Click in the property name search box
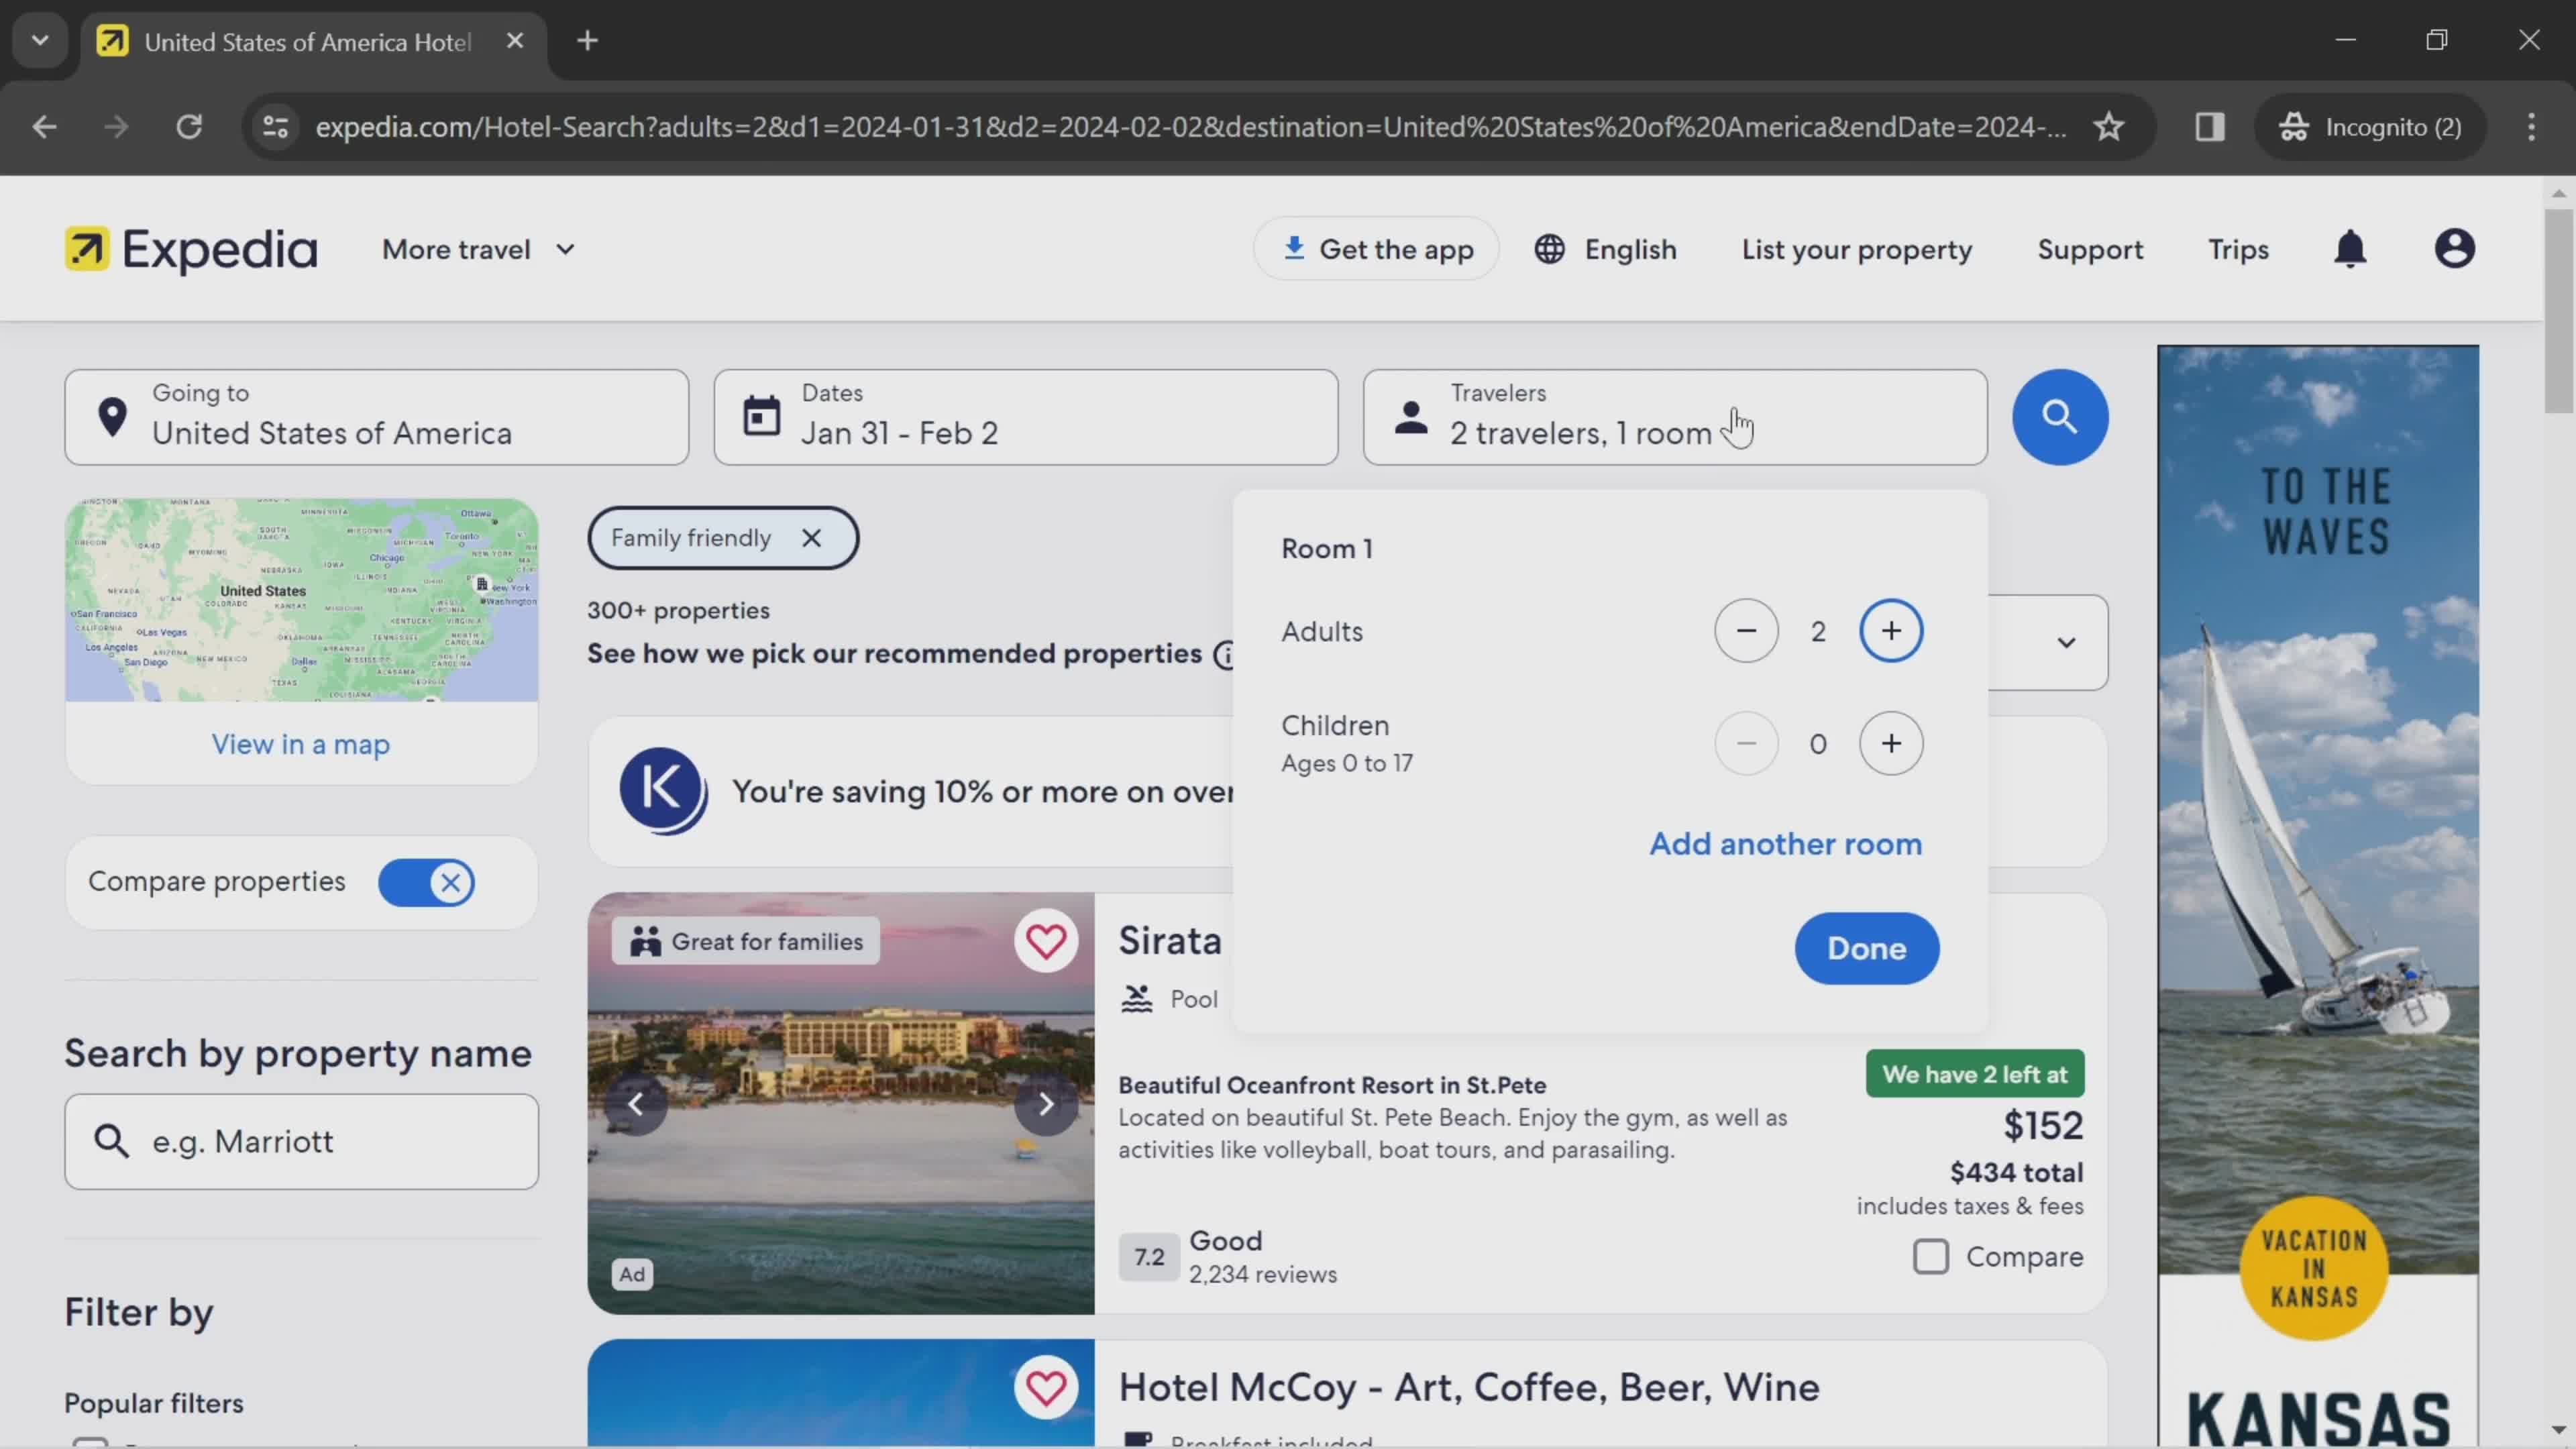 coord(301,1141)
